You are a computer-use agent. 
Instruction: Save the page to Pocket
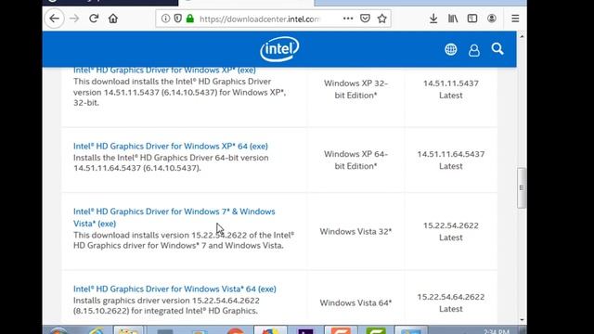(x=365, y=19)
